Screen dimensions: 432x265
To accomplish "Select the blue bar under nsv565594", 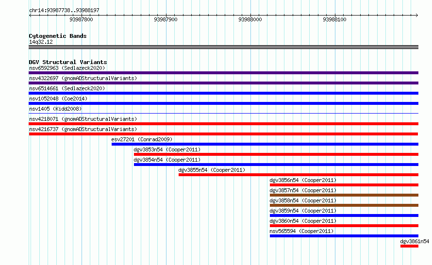I will (344, 236).
